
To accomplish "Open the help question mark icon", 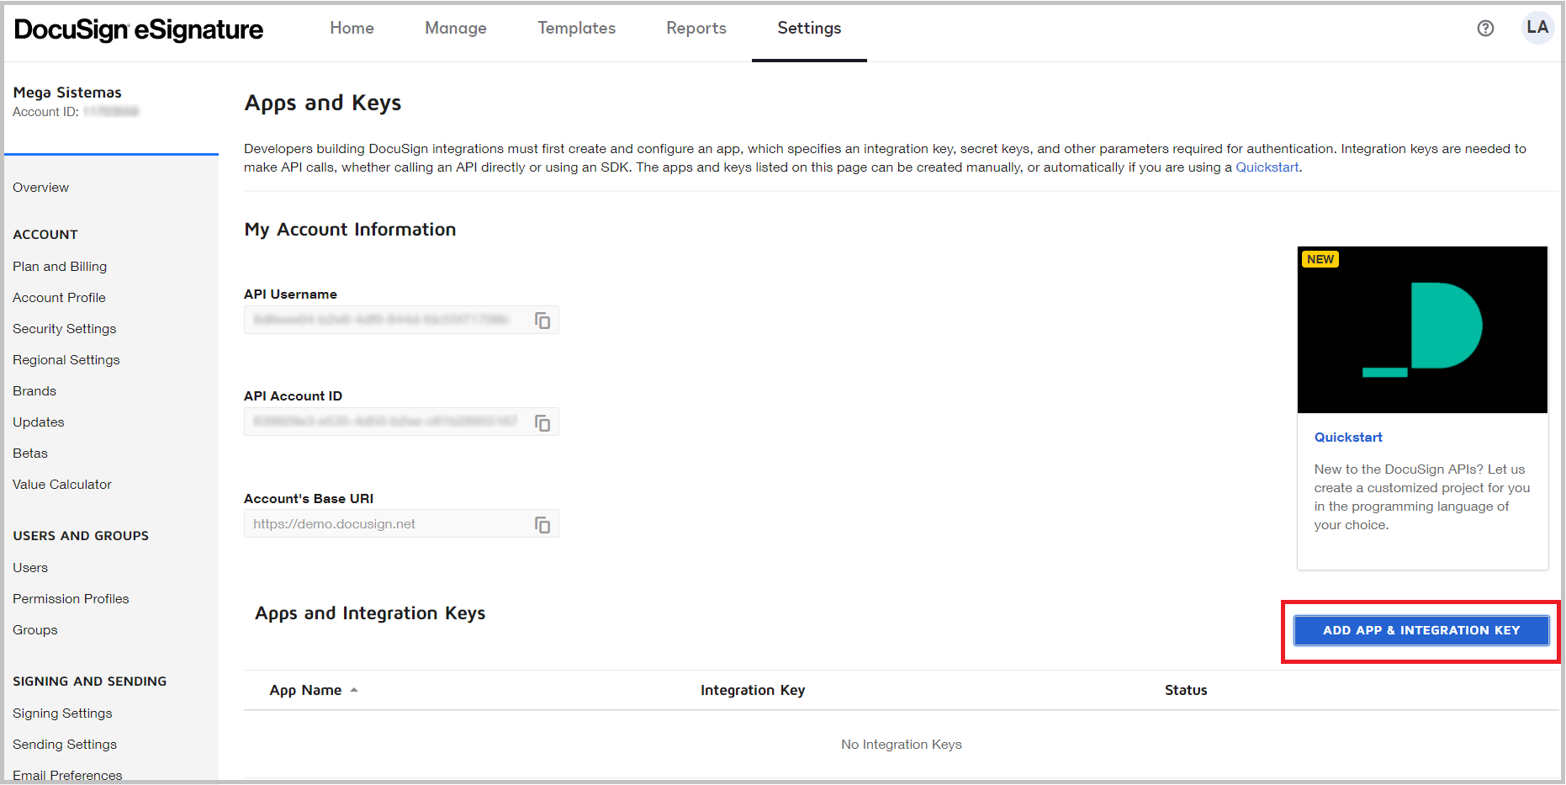I will click(1485, 29).
